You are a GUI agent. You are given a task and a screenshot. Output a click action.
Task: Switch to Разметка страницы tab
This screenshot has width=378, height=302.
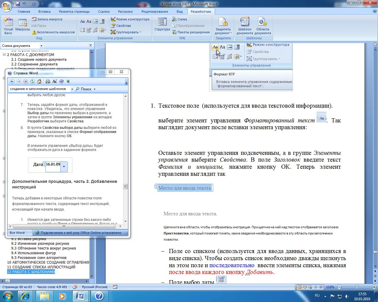[x=74, y=12]
